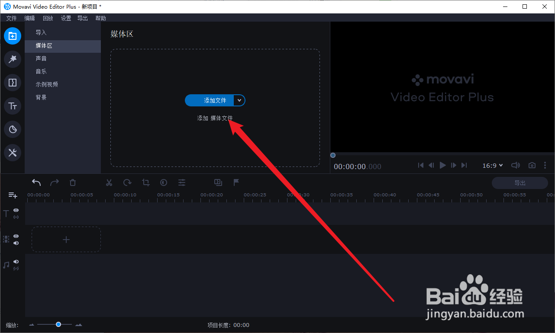Open the preview three-dot more menu
Screen dimensions: 555x333
pyautogui.click(x=545, y=165)
